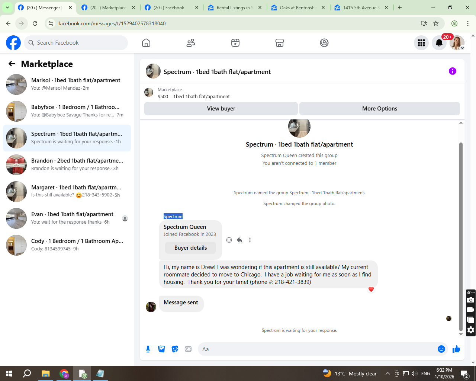The height and width of the screenshot is (381, 476).
Task: Open Cody's conversation
Action: click(x=67, y=245)
